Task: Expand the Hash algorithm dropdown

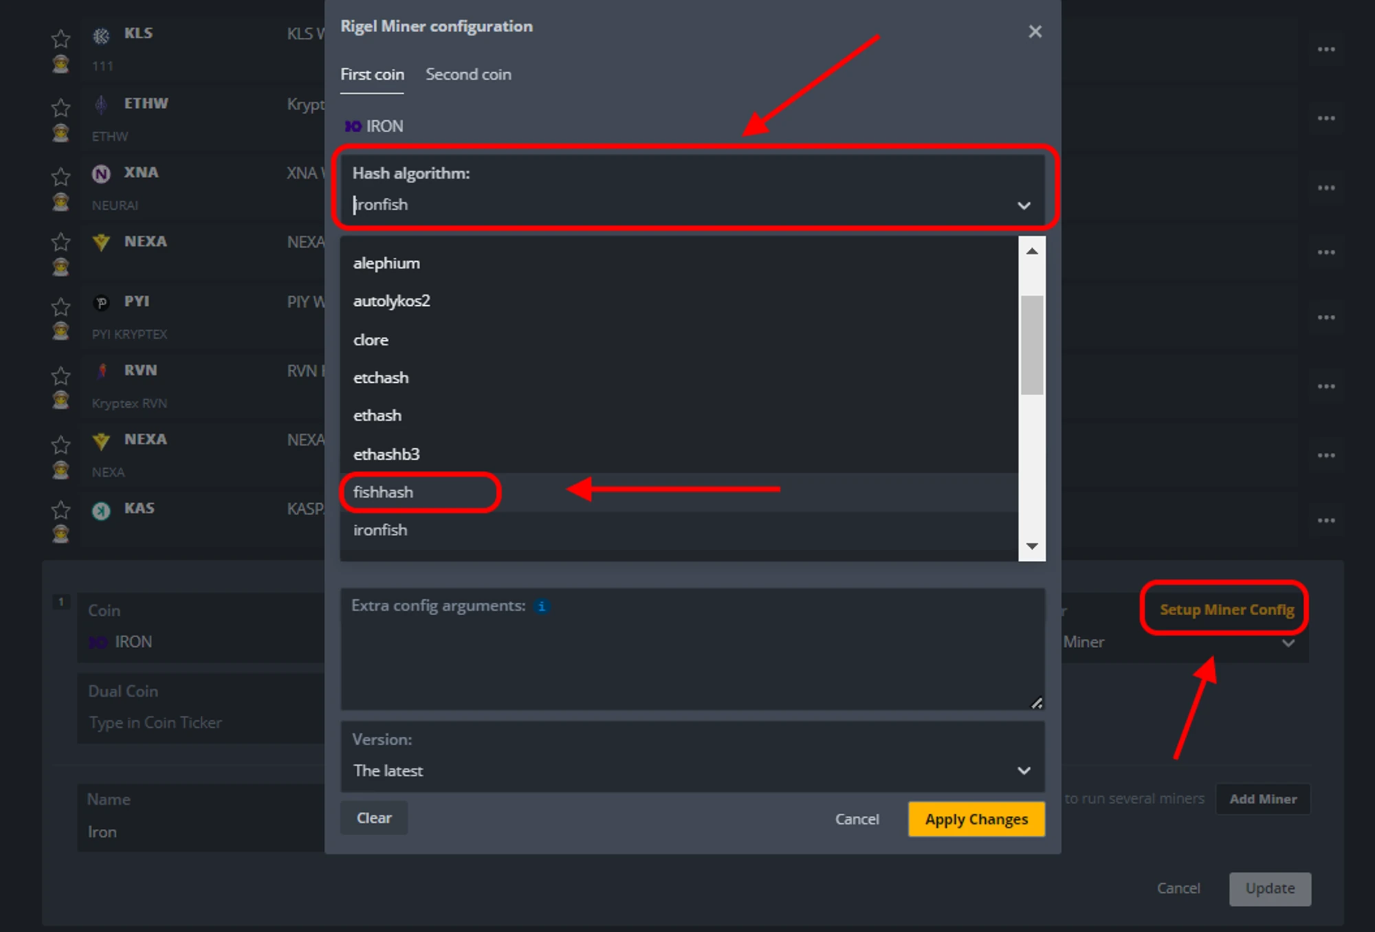Action: pos(1023,206)
